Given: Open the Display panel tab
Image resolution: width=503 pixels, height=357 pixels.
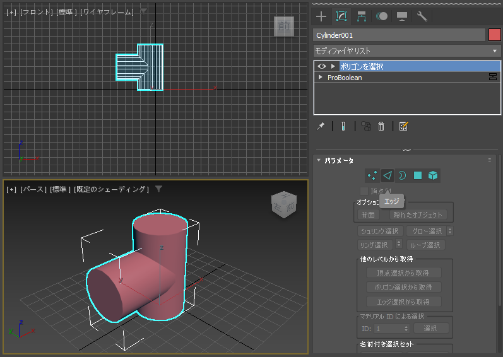Looking at the screenshot, I should (402, 16).
